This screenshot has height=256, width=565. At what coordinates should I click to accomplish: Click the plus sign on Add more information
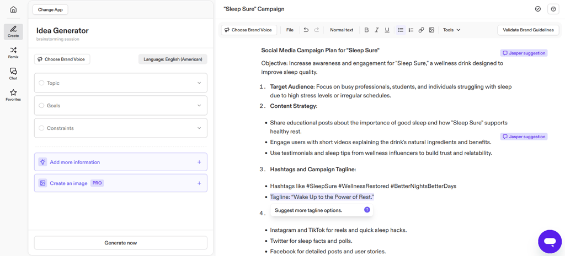click(199, 162)
